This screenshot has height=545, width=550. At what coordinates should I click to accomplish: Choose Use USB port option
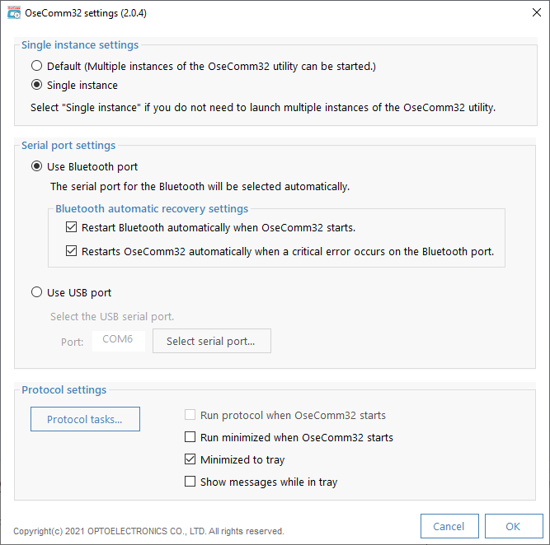click(36, 292)
